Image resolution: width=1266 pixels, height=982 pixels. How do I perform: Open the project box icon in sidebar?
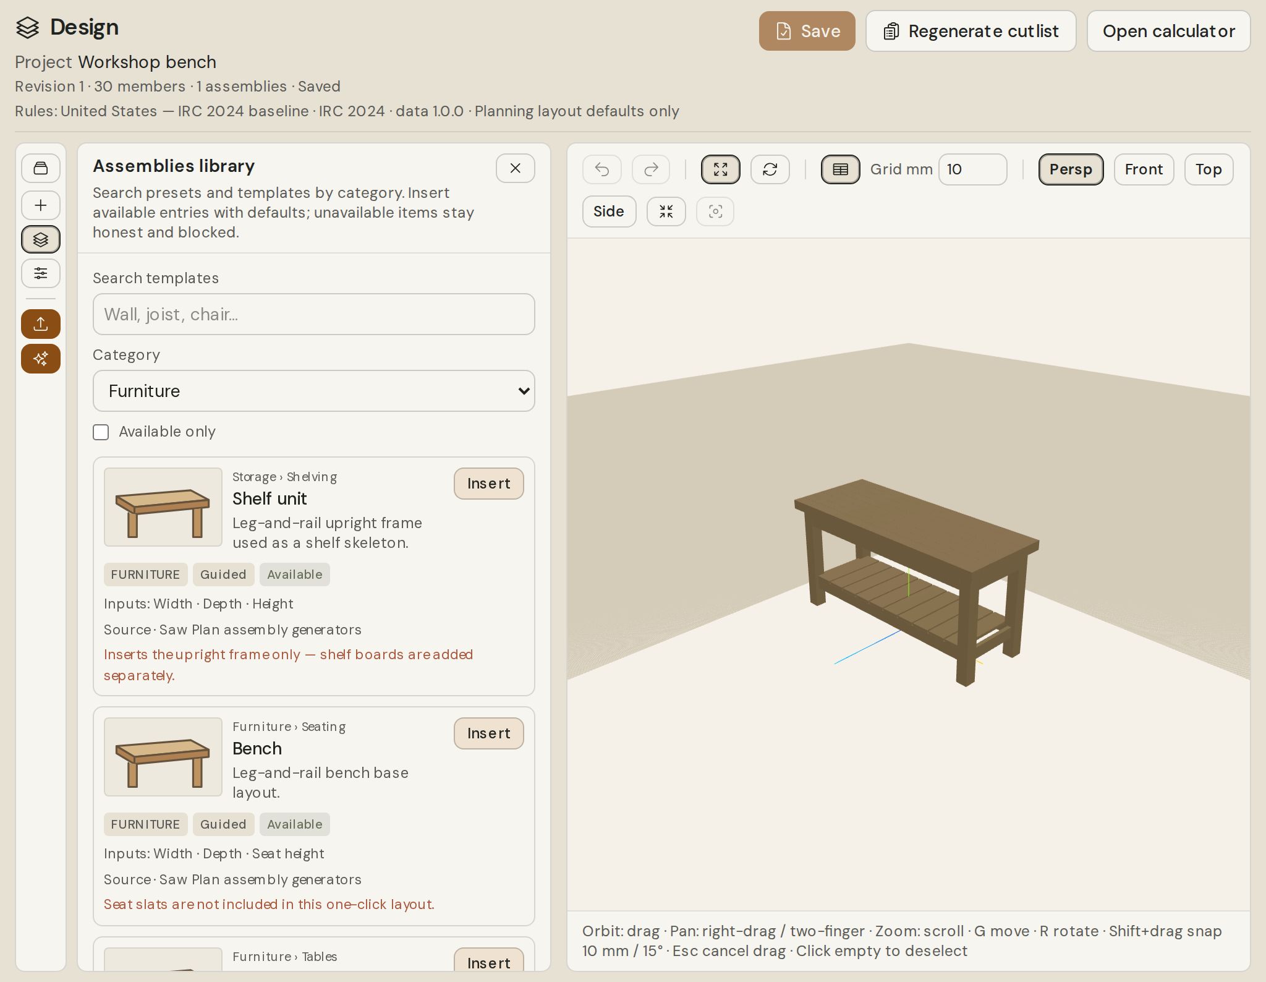click(x=41, y=168)
